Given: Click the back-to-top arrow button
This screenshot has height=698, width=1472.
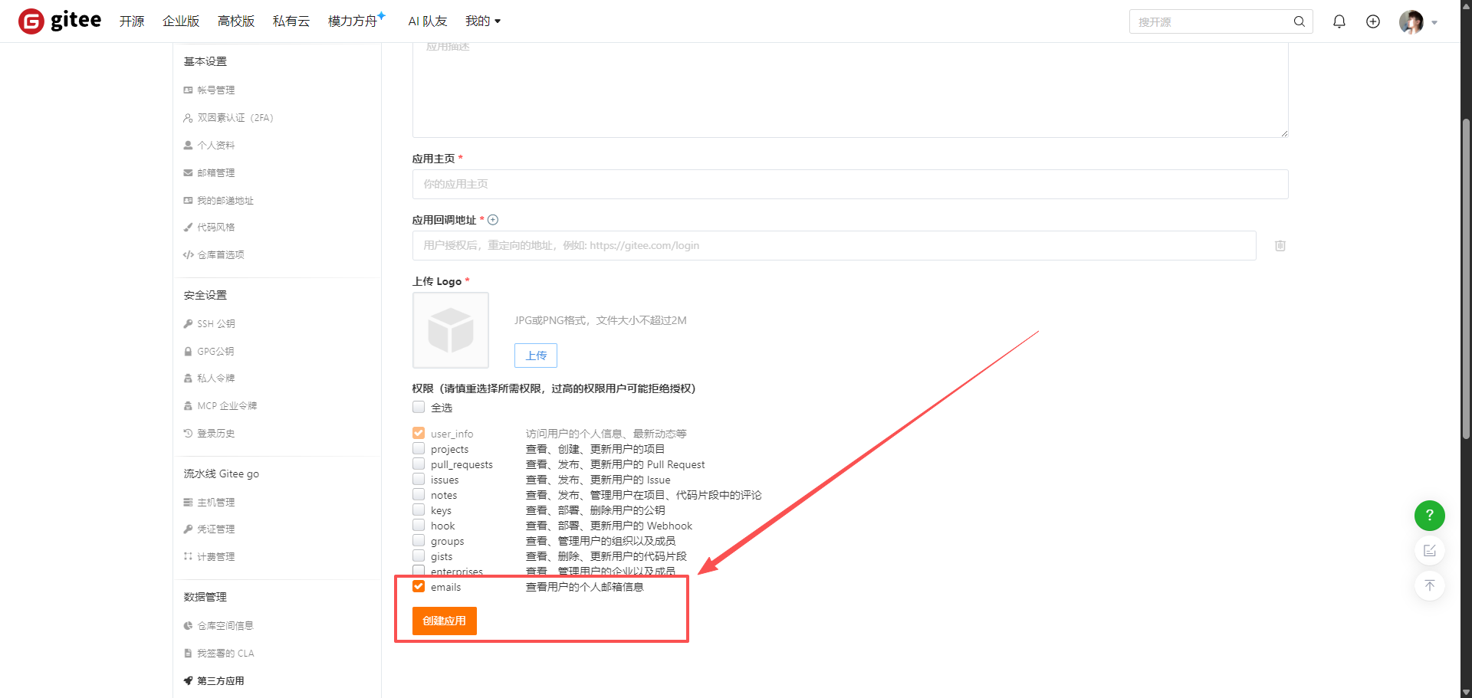Looking at the screenshot, I should coord(1429,586).
